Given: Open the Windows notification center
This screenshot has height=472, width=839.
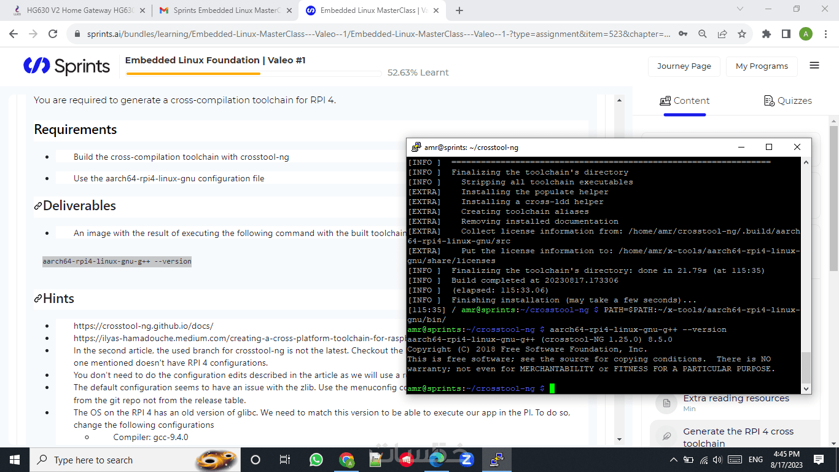Looking at the screenshot, I should (818, 460).
